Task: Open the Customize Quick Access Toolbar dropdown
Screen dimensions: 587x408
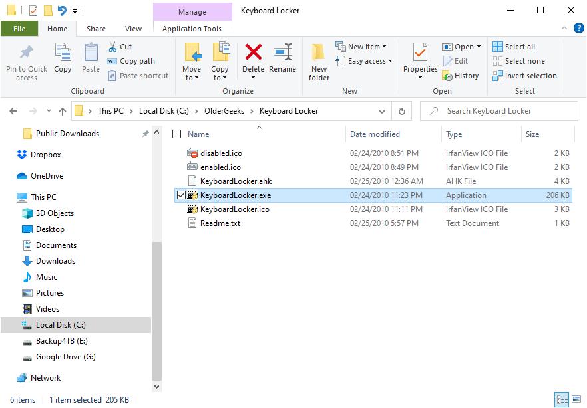Action: [75, 11]
